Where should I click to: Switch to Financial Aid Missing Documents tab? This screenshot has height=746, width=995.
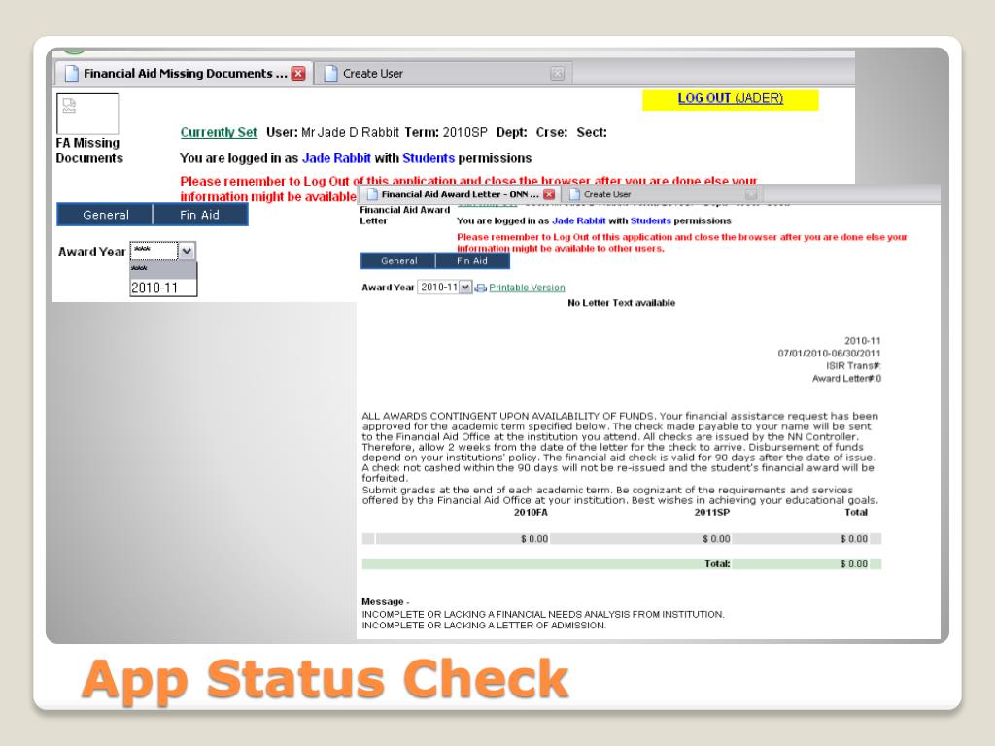pos(184,74)
